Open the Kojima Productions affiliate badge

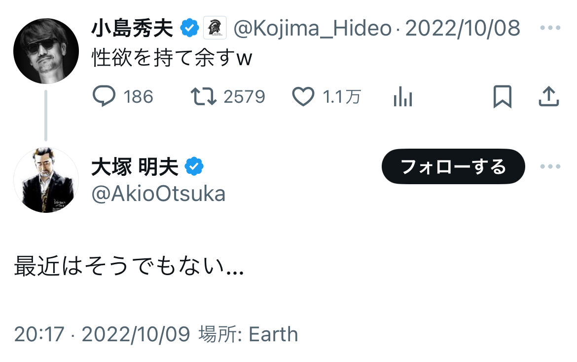(x=215, y=28)
